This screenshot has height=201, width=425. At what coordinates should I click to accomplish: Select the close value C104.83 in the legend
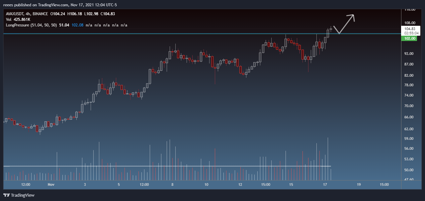[x=108, y=14]
